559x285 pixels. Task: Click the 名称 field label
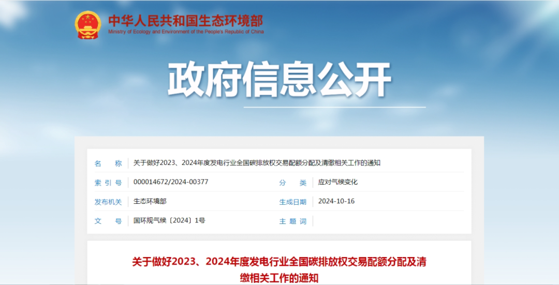click(x=108, y=163)
